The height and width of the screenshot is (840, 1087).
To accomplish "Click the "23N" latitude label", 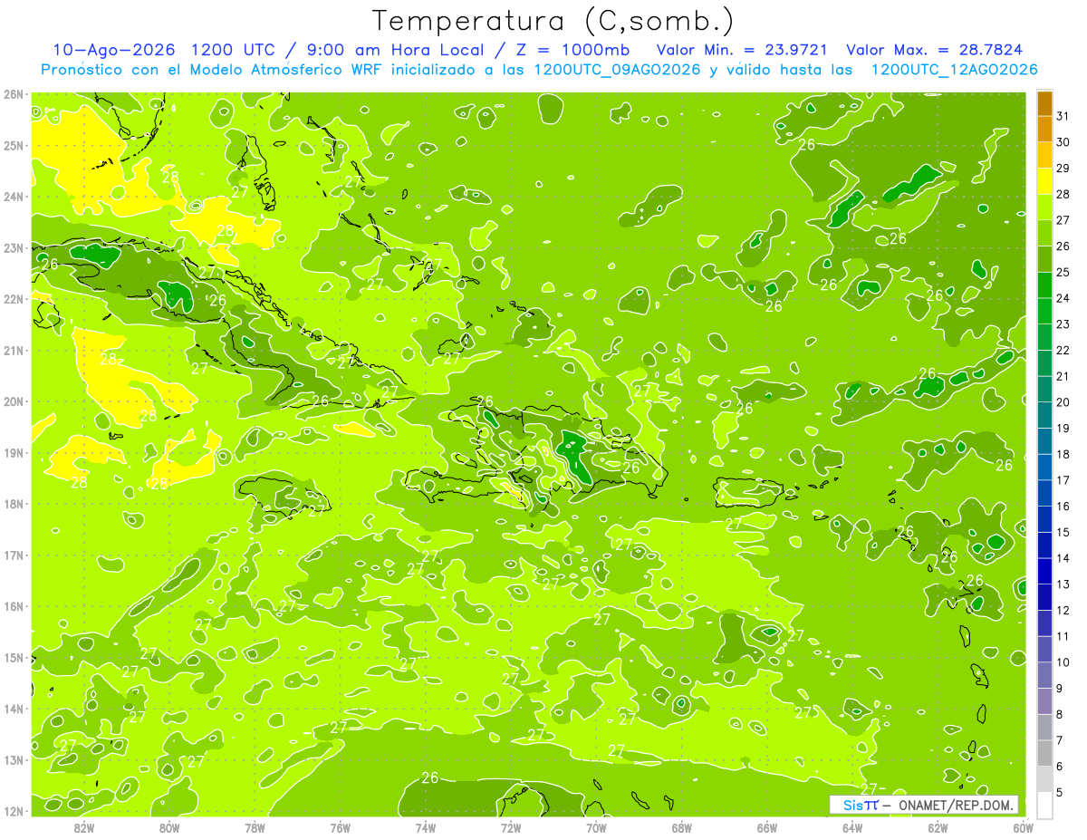I will pyautogui.click(x=14, y=247).
